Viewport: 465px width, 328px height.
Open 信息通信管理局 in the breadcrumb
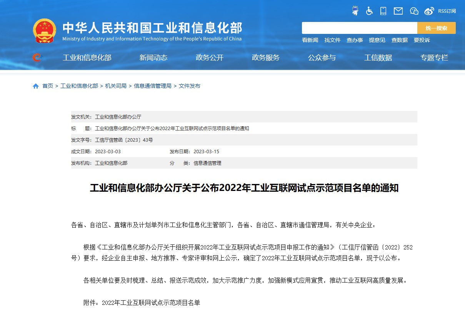tap(153, 86)
